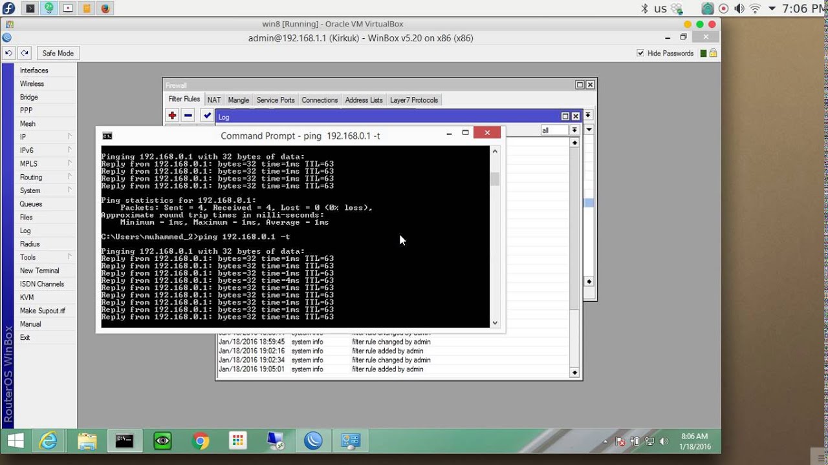The width and height of the screenshot is (828, 465).
Task: Open Internet Explorer from the taskbar
Action: pos(49,441)
